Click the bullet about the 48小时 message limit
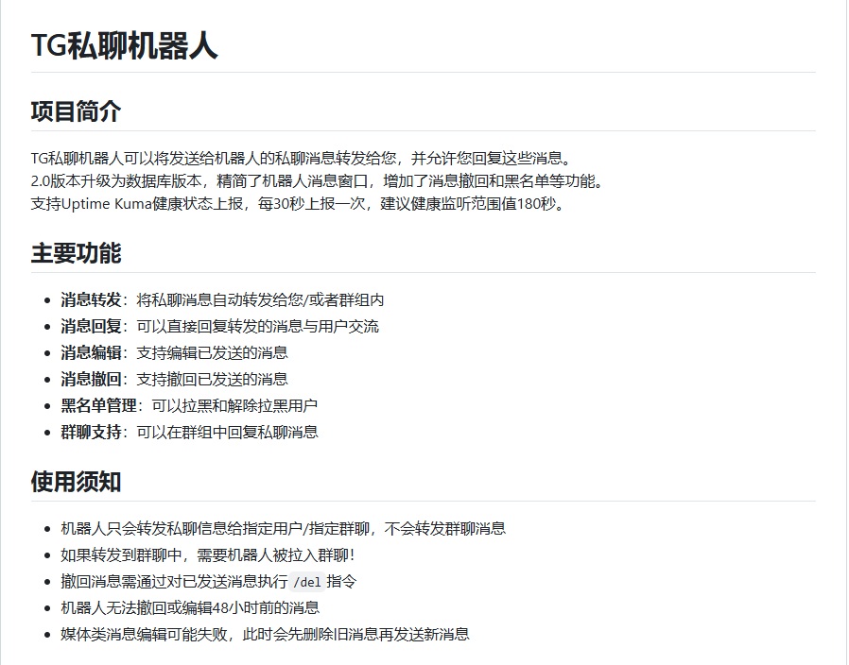Image resolution: width=849 pixels, height=665 pixels. [190, 608]
